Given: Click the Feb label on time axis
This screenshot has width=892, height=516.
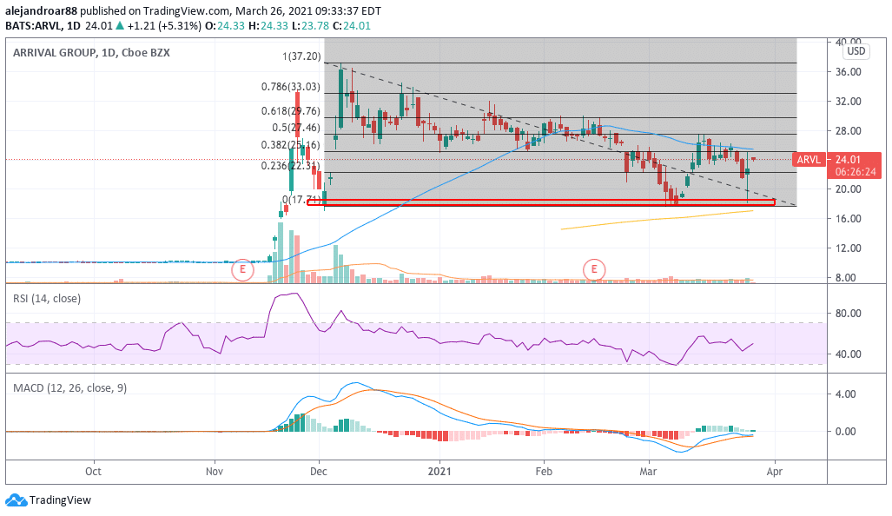Looking at the screenshot, I should click(544, 472).
